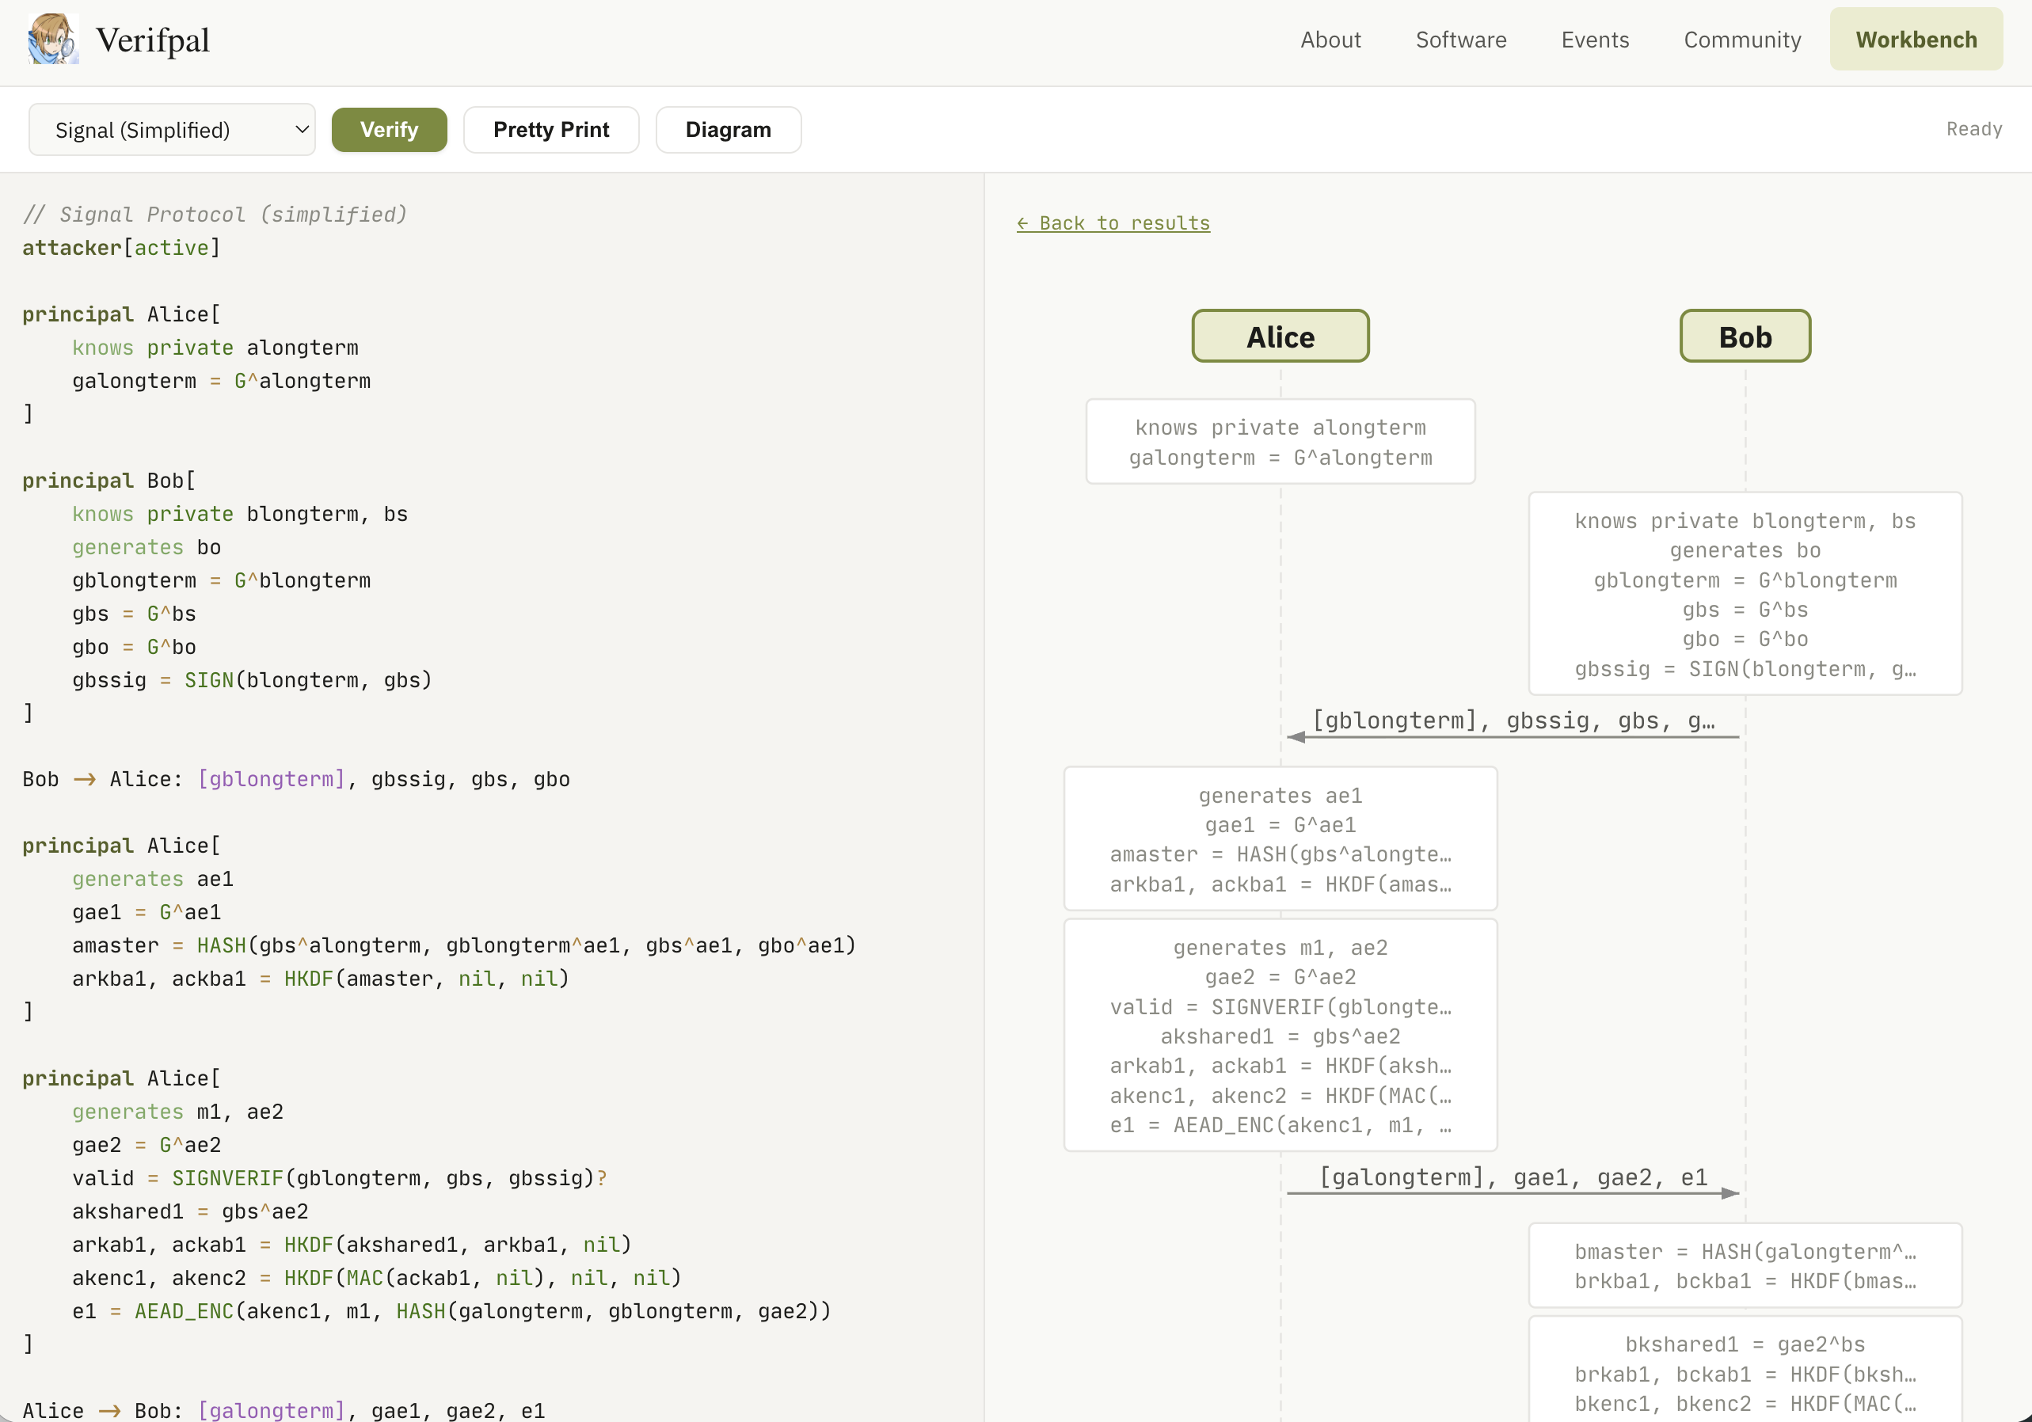This screenshot has height=1422, width=2032.
Task: Click Alice's 'knows private alongterm' diagram box
Action: pyautogui.click(x=1280, y=442)
